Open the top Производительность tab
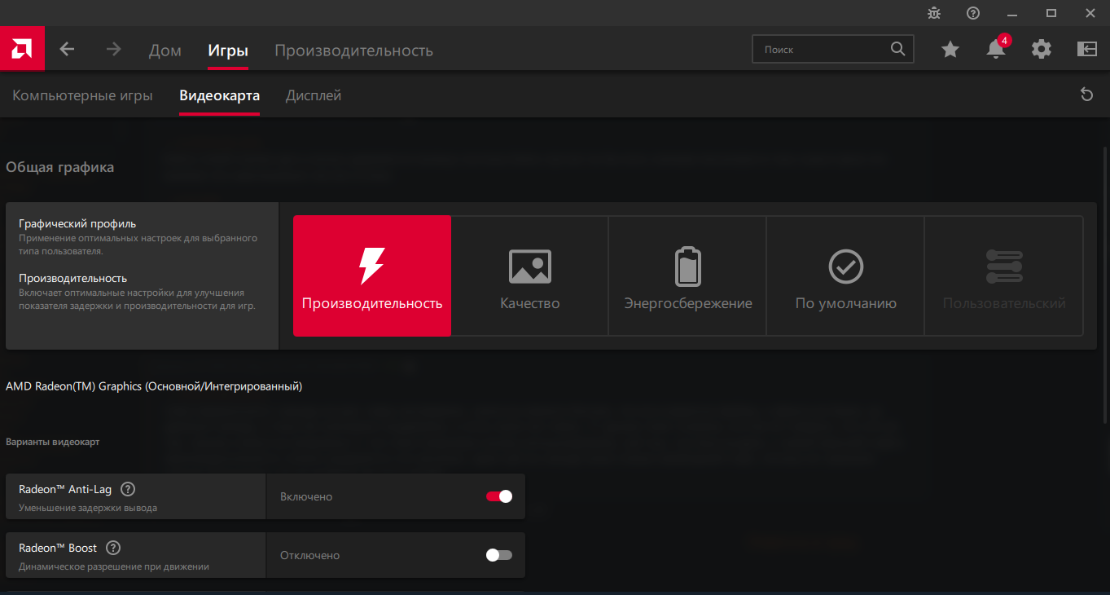 (353, 51)
